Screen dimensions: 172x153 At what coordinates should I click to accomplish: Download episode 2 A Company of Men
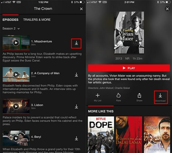[76, 75]
